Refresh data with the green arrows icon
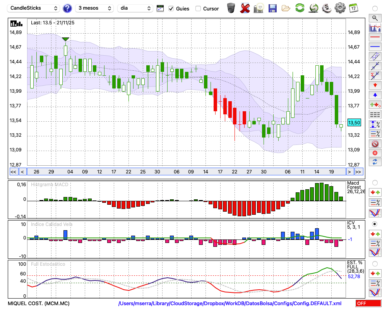Image resolution: width=387 pixels, height=309 pixels. coord(300,8)
